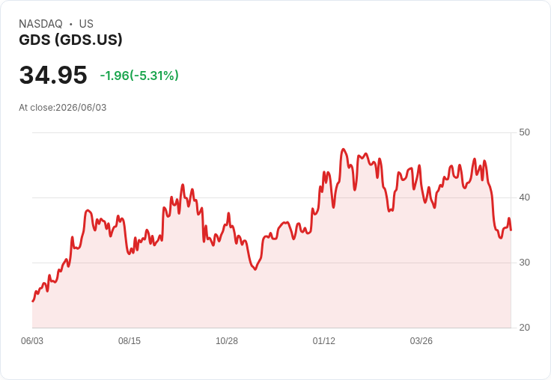Click the 06/03 x-axis date label

[x=32, y=341]
